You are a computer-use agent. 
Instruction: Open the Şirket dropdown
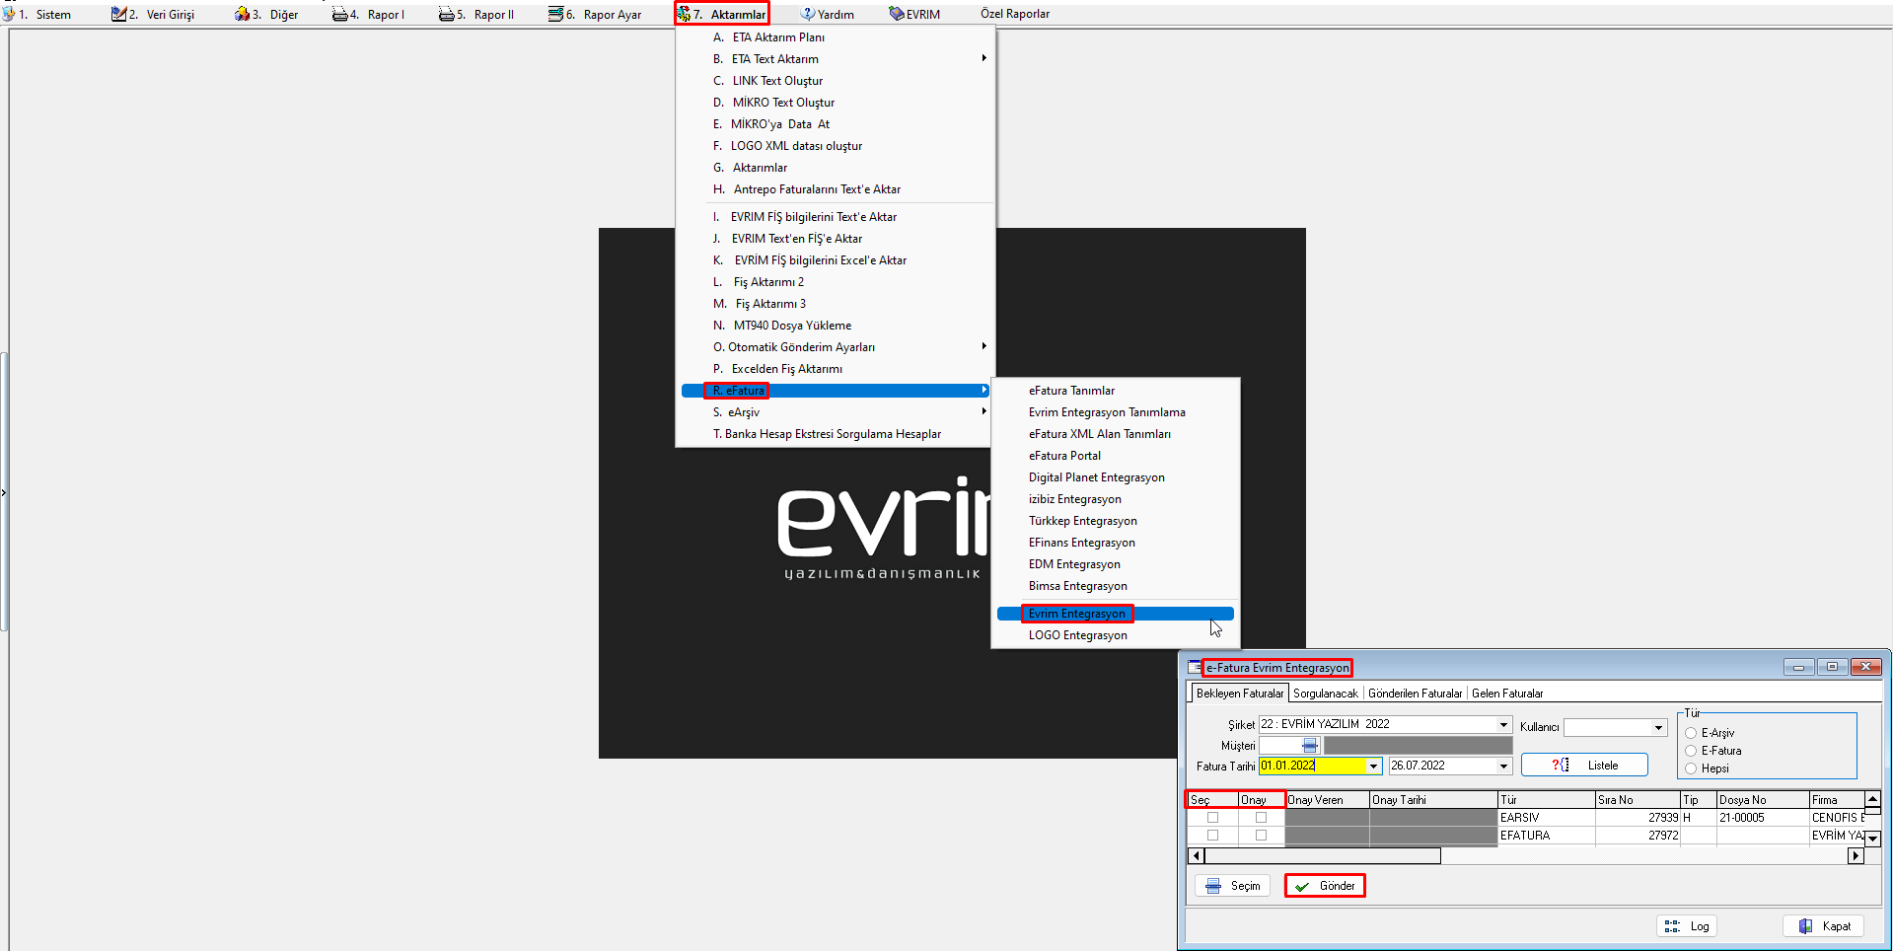[1503, 725]
